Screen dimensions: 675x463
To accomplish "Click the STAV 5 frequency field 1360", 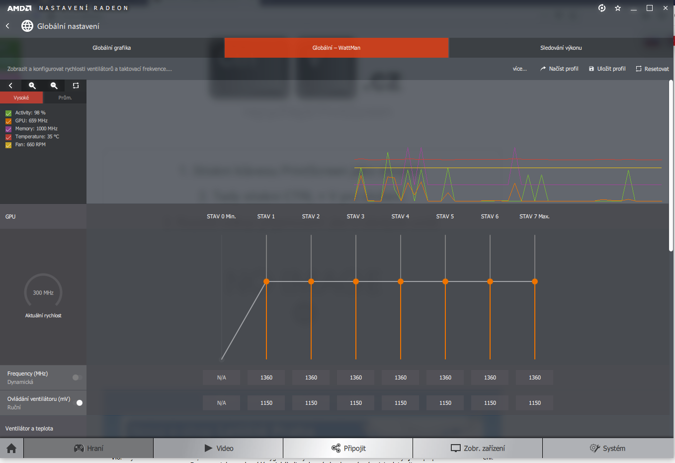I will (445, 377).
